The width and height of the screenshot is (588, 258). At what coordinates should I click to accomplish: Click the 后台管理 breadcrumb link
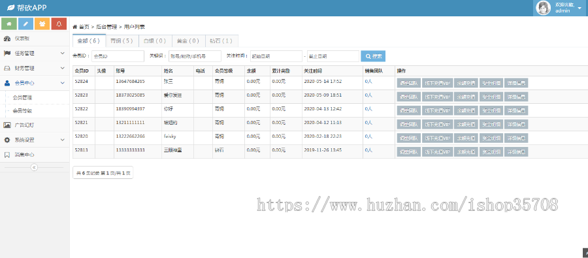click(x=106, y=27)
